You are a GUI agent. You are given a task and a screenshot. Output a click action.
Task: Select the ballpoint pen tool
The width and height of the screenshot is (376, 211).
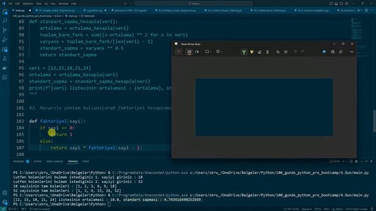pos(244,52)
